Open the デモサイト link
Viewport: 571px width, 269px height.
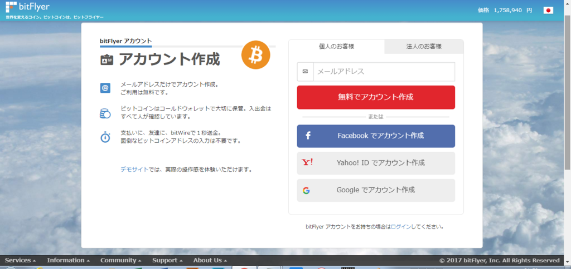tap(134, 170)
